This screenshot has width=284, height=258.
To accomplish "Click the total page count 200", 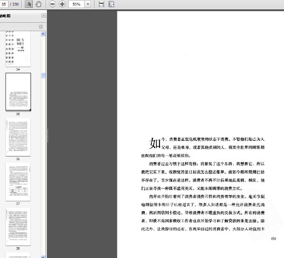I will [16, 4].
